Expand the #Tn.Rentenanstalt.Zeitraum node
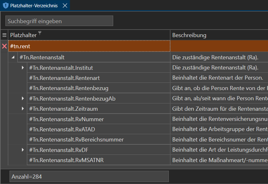The width and height of the screenshot is (268, 184). coord(23,109)
